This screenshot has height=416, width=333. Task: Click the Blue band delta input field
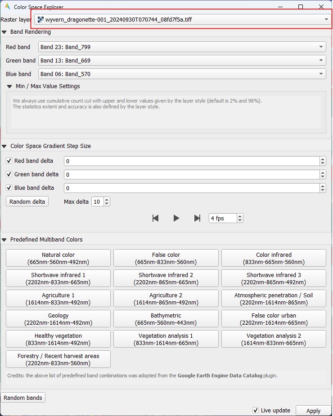tap(191, 188)
